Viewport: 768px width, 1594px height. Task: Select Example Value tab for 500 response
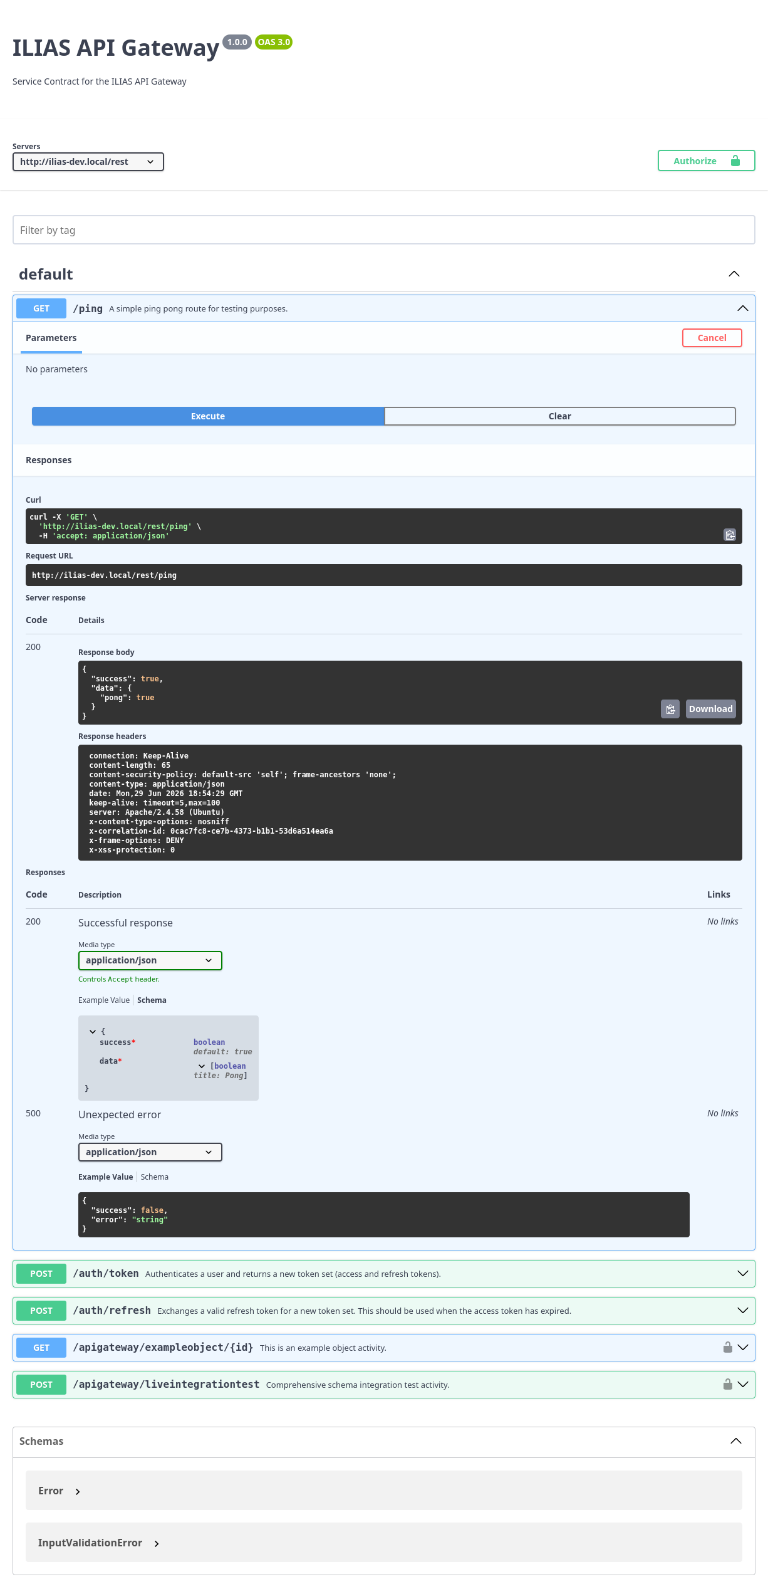(106, 1177)
